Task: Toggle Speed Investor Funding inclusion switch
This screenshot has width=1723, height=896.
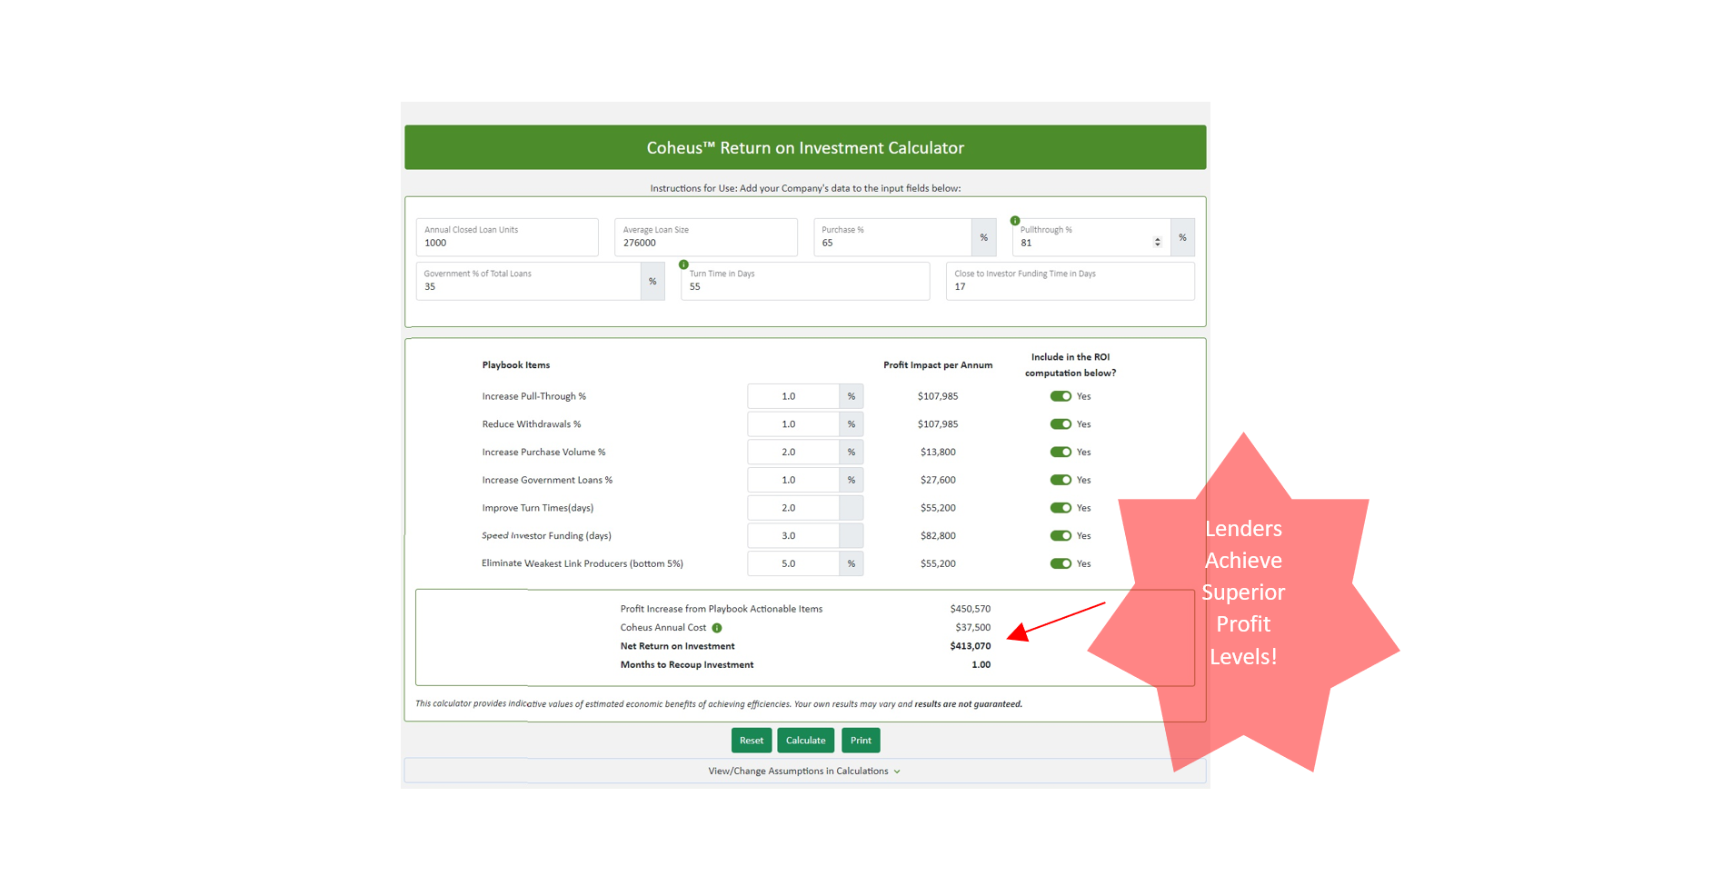Action: (x=1061, y=536)
